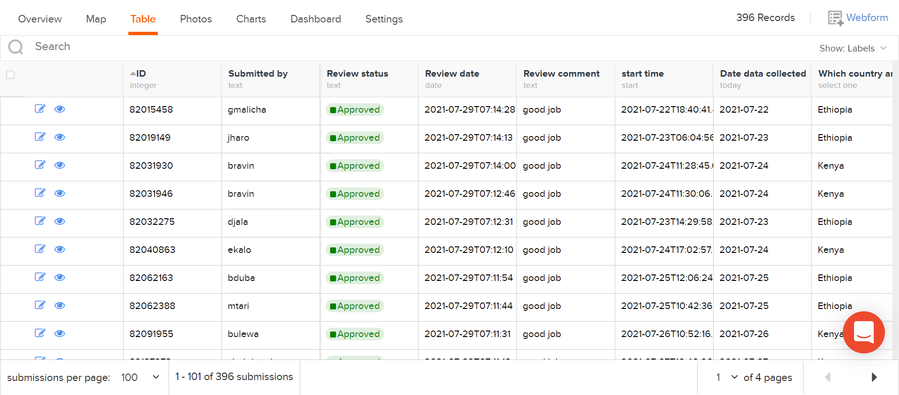This screenshot has height=395, width=899.
Task: Edit submission 82019149 by jharo
Action: point(40,137)
